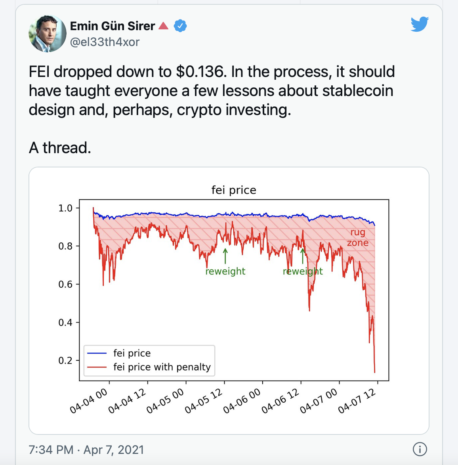
Task: Click the red triangle emoji next to name
Action: coord(163,26)
